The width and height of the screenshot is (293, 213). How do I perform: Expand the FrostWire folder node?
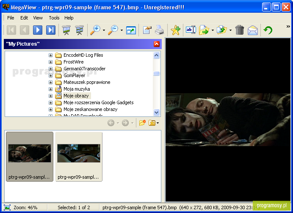pos(50,62)
